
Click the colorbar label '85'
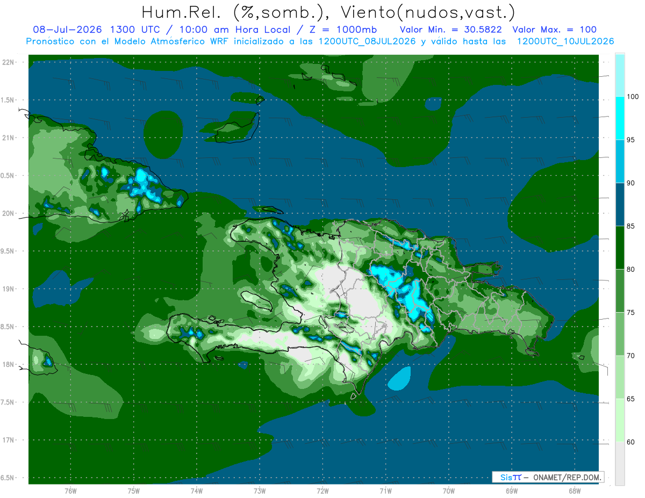coord(632,226)
